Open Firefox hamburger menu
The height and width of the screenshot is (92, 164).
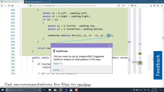coord(162,6)
